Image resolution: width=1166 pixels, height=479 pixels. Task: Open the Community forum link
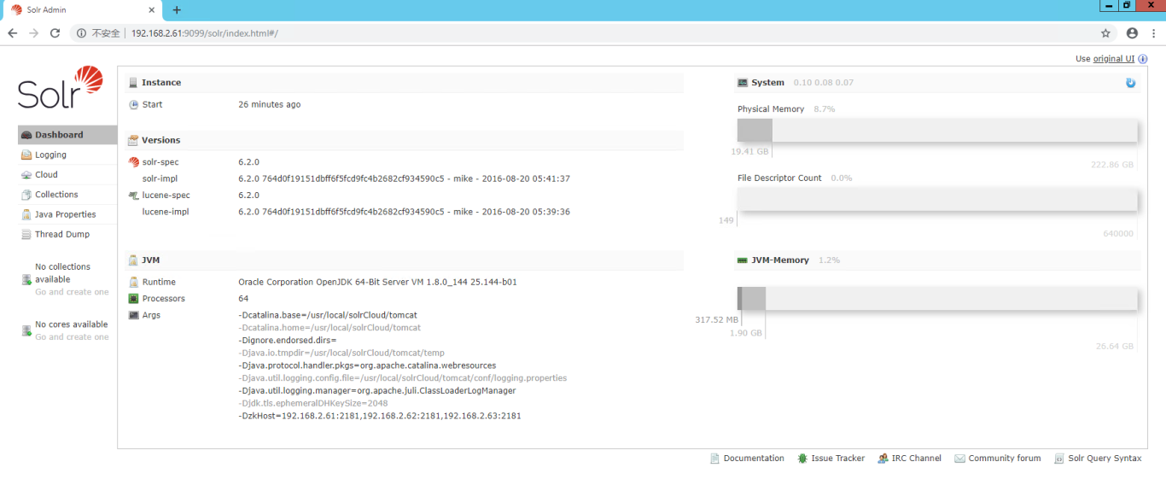pos(998,459)
